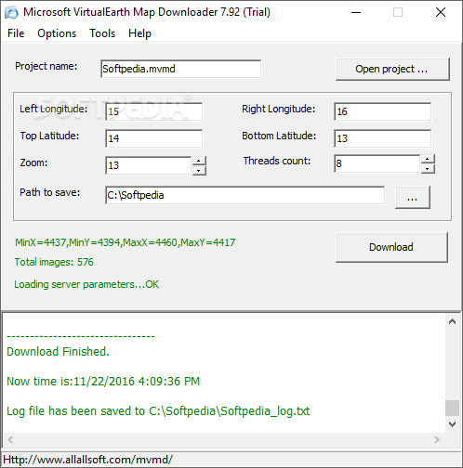The image size is (463, 468).
Task: Decrease Zoom with the down arrow
Action: 199,170
